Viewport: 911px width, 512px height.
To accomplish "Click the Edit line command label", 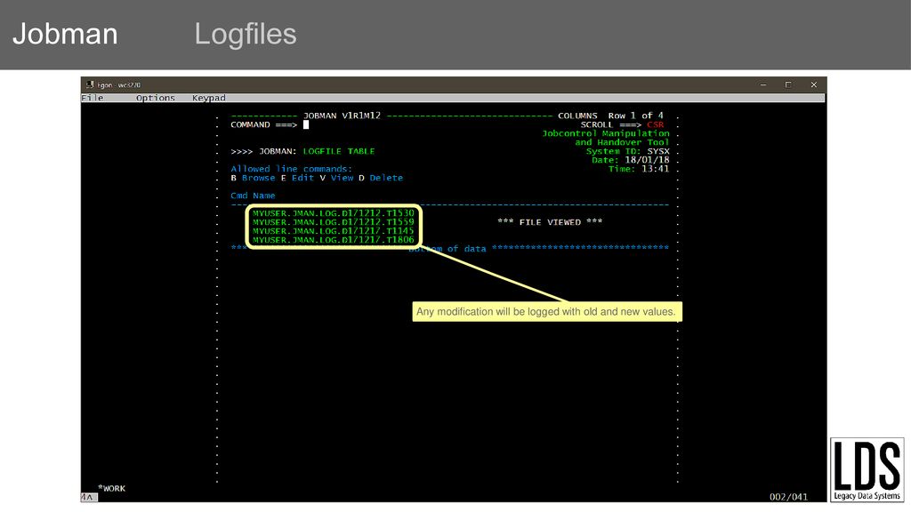I will coord(302,178).
